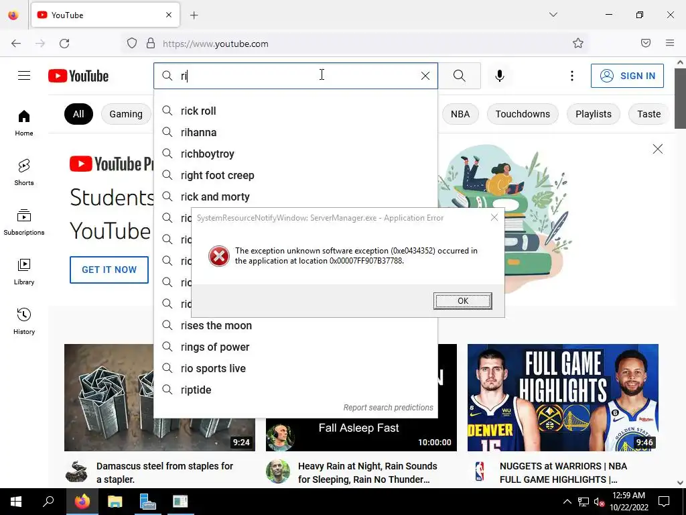Open NBA channel avatar

480,471
